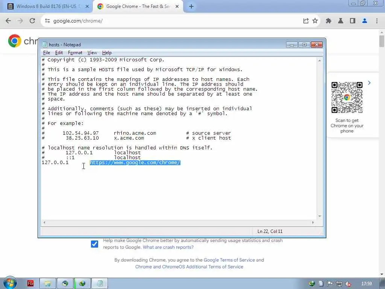Screen dimensions: 385x289
Task: Click the muted volume tray icon
Action: pos(348,284)
